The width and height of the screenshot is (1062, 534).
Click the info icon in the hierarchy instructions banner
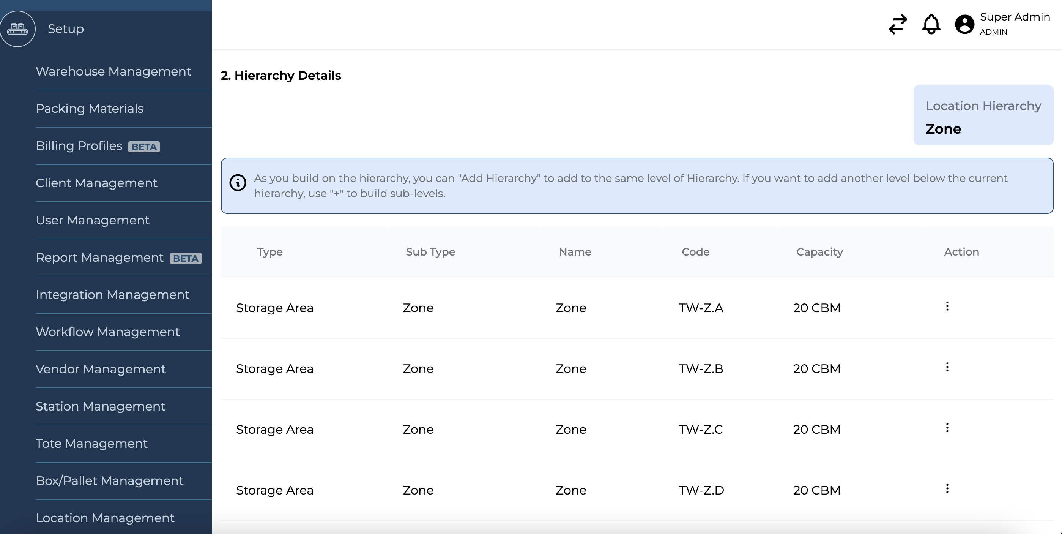(x=238, y=182)
